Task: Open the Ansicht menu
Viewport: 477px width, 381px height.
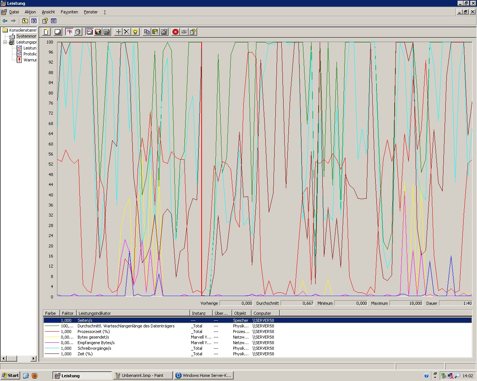Action: coord(48,12)
